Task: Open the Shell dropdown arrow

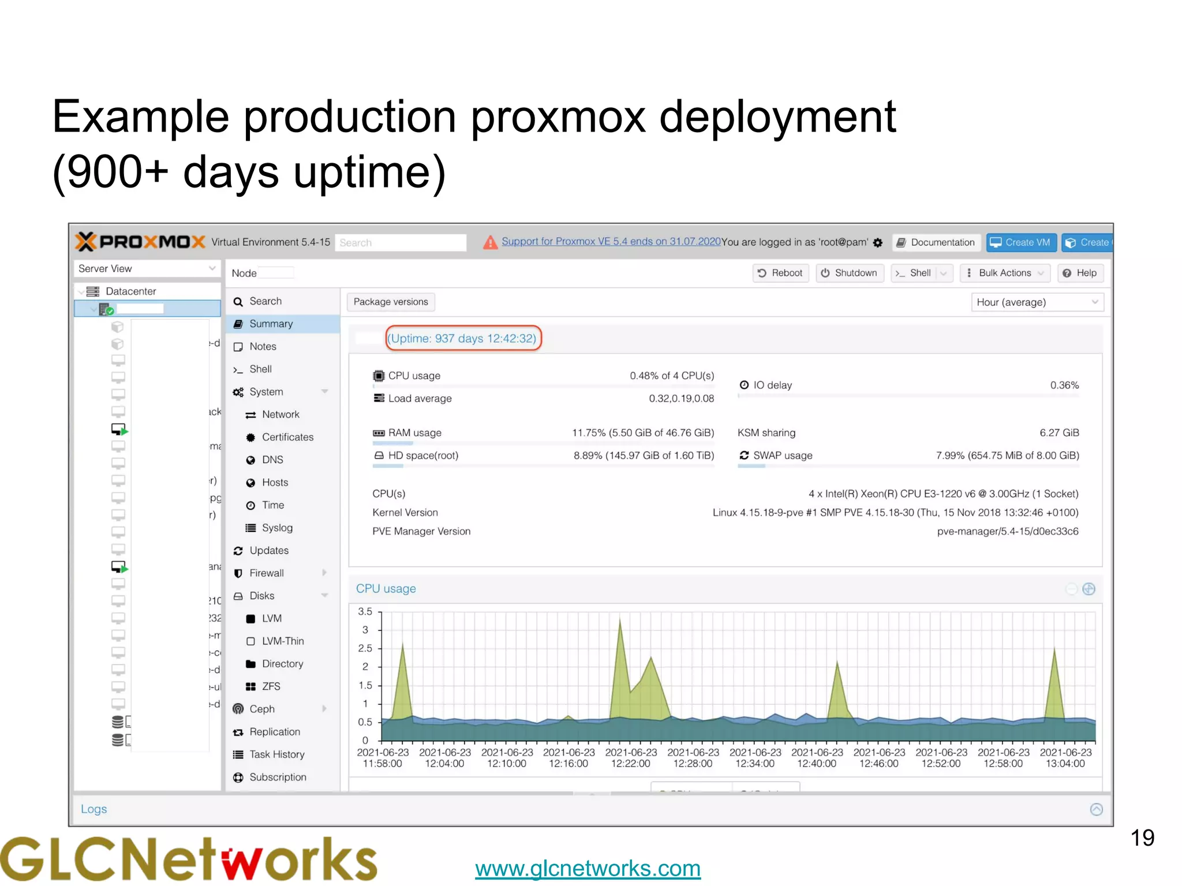Action: [x=944, y=273]
